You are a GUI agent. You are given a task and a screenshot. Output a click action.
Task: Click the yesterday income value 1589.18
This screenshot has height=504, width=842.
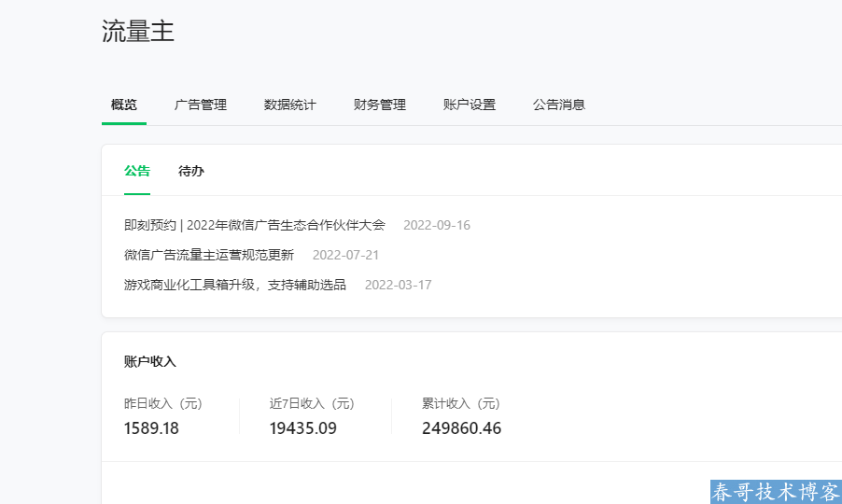[151, 428]
